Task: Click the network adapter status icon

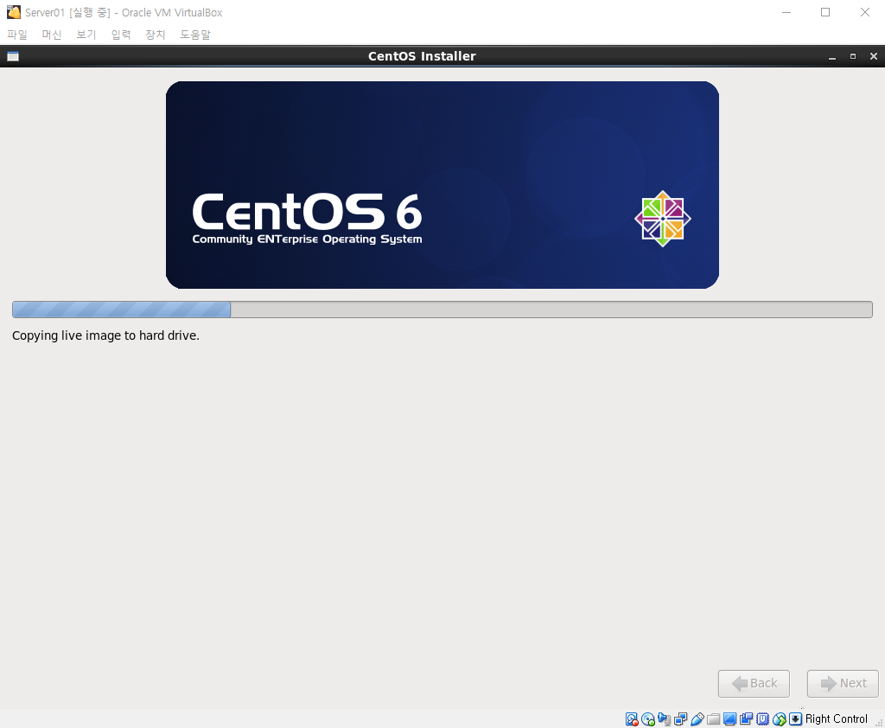Action: [x=681, y=719]
